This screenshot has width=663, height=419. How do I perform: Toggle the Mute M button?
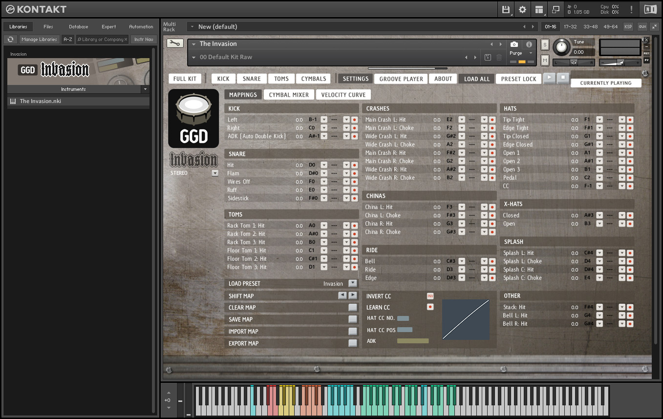point(545,60)
